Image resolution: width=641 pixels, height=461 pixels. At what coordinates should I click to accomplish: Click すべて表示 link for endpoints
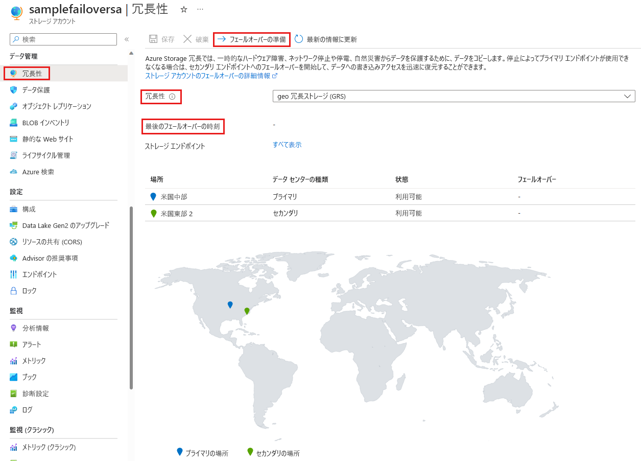click(287, 145)
